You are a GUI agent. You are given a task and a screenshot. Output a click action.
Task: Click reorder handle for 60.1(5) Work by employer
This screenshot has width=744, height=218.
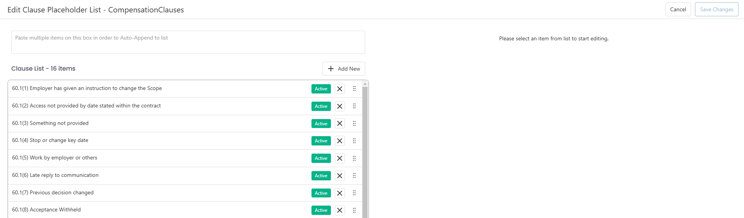[x=354, y=158]
